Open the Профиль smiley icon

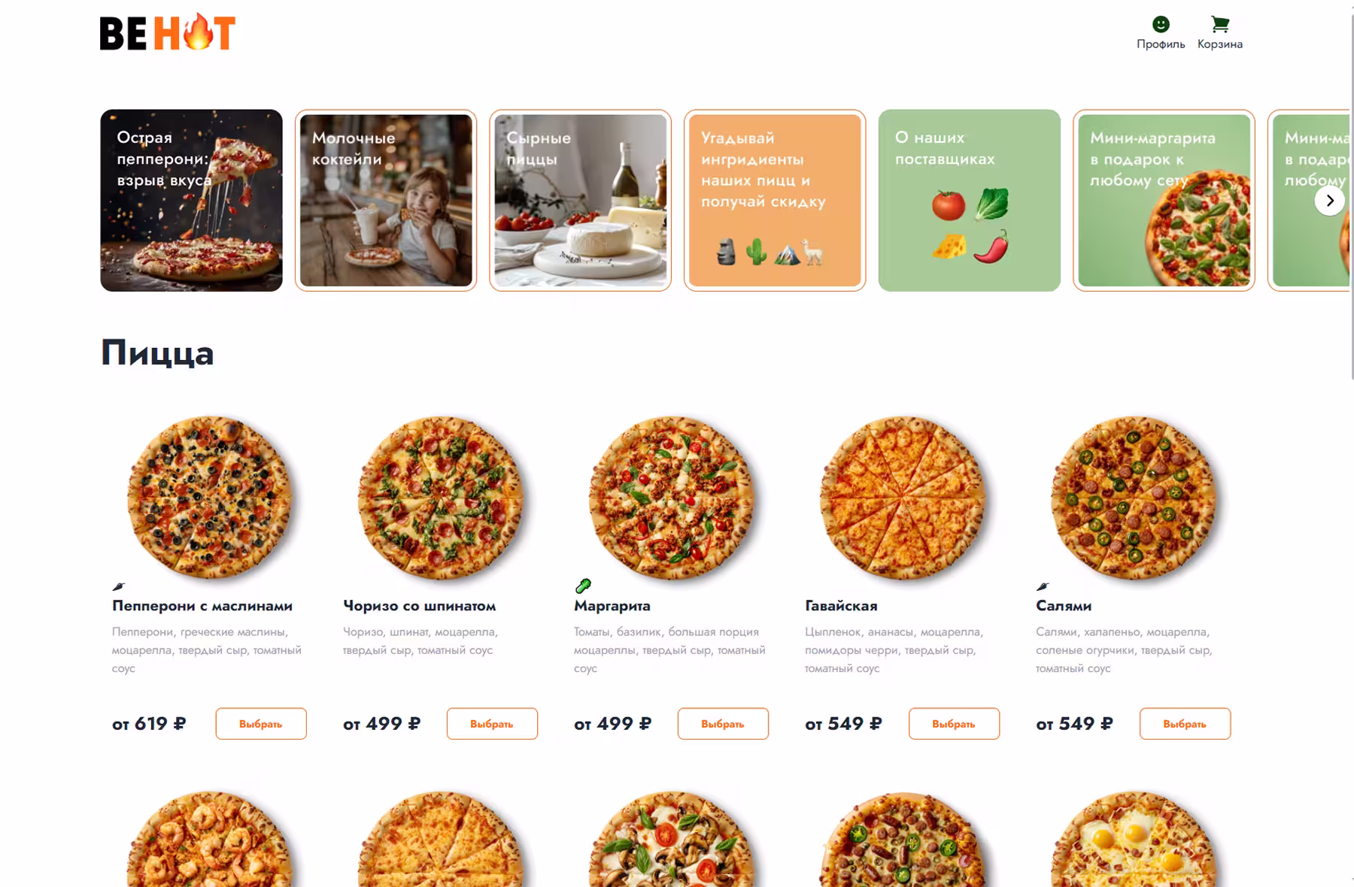click(x=1160, y=25)
